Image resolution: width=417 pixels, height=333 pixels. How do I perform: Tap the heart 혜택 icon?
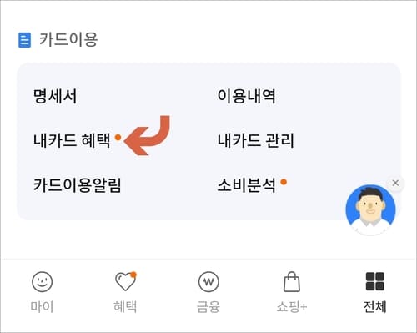pos(126,281)
